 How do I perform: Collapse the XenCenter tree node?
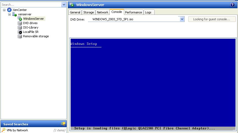(x=4, y=10)
